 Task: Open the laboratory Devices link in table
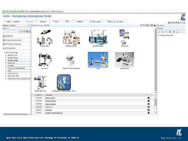(51, 101)
